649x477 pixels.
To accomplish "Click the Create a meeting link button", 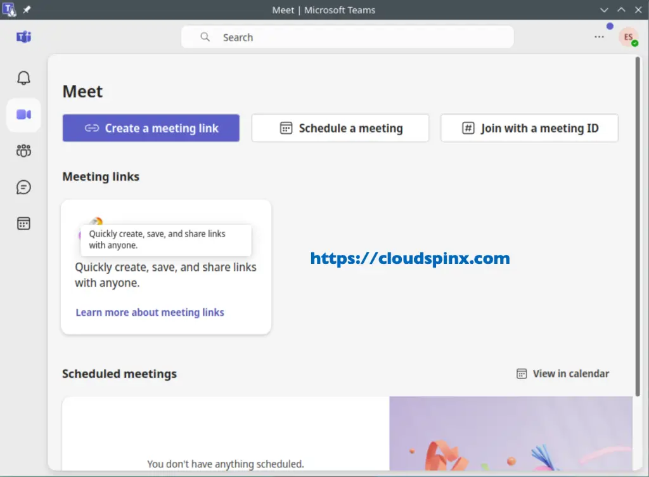I will click(150, 127).
